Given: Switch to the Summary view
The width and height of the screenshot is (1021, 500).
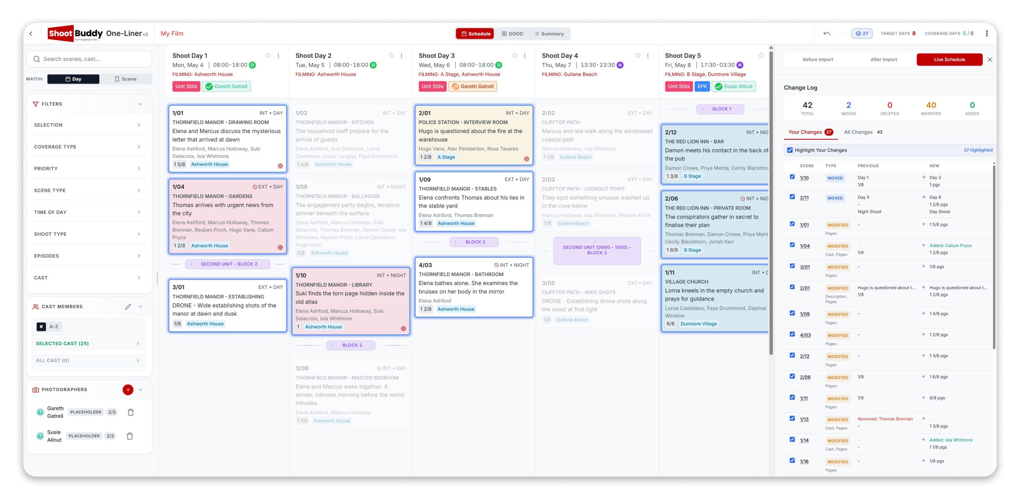Looking at the screenshot, I should 549,34.
